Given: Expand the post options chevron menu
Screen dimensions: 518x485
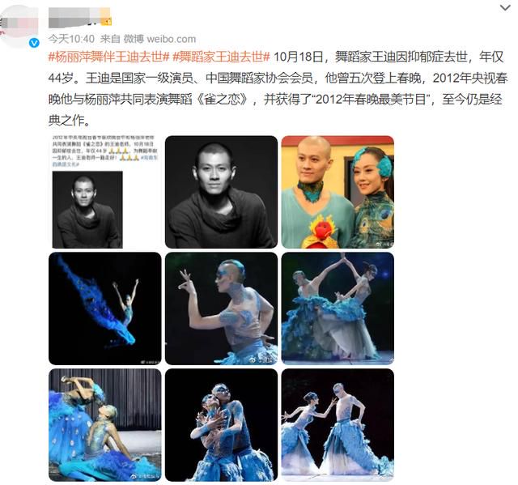Looking at the screenshot, I should 505,8.
